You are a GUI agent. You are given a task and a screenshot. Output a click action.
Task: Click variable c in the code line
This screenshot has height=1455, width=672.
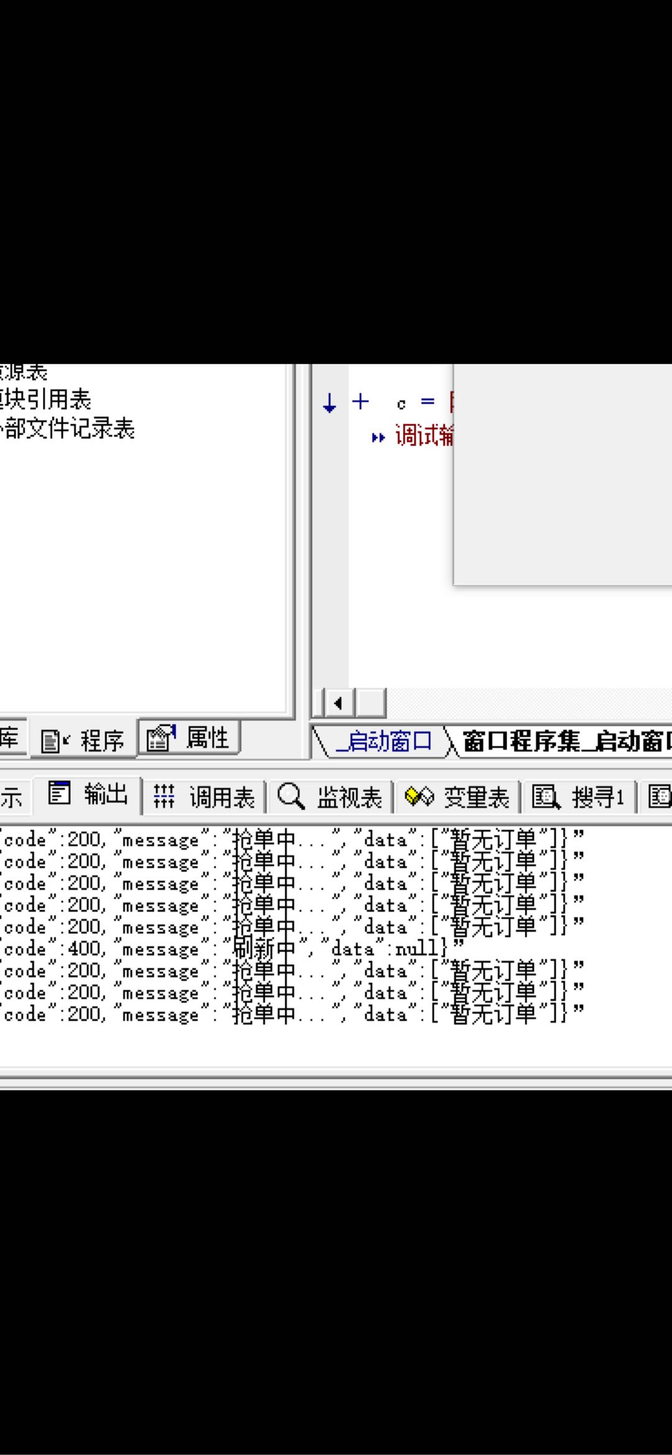coord(401,403)
